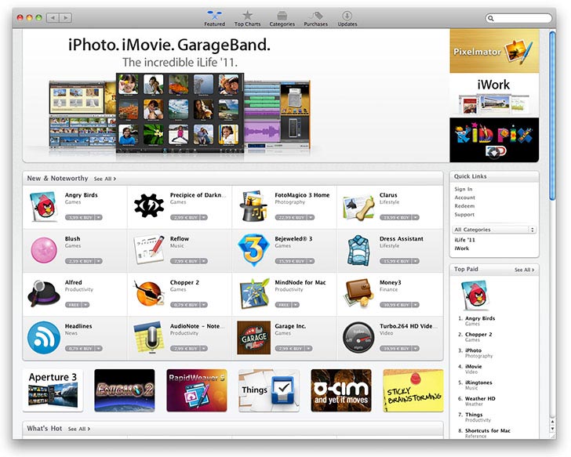The height and width of the screenshot is (457, 571).
Task: Open the FotoMagico 3 Home icon
Action: 254,205
